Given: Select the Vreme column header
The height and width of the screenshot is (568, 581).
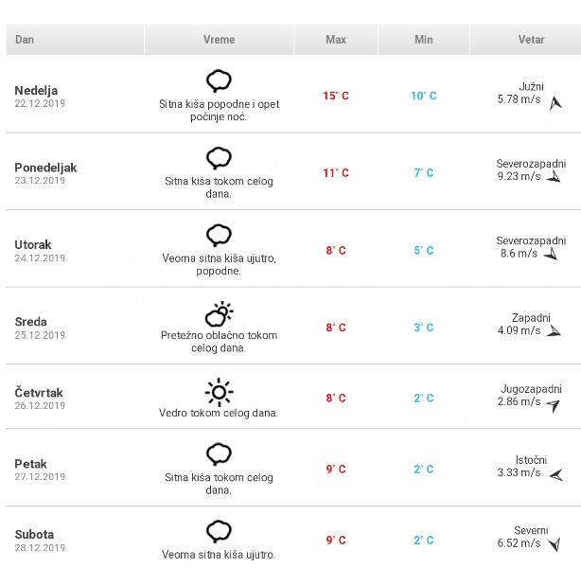Looking at the screenshot, I should point(219,40).
